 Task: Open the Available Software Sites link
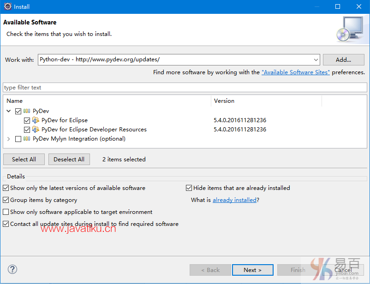tap(296, 72)
